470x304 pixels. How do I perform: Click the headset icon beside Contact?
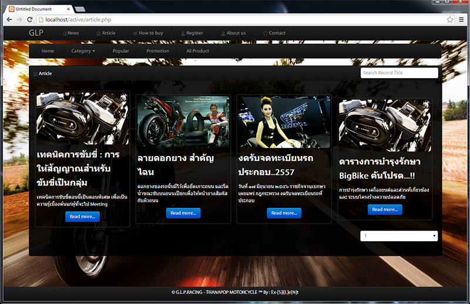(x=266, y=33)
